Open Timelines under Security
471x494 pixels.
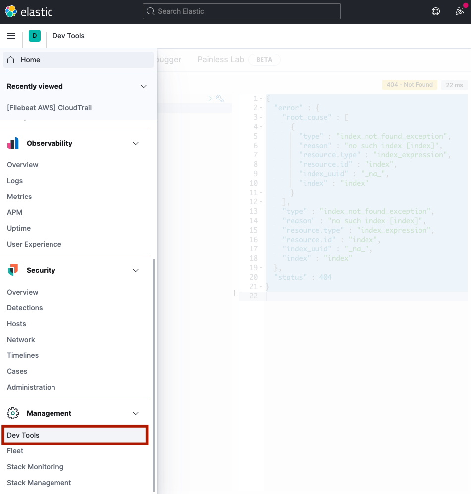coord(23,355)
